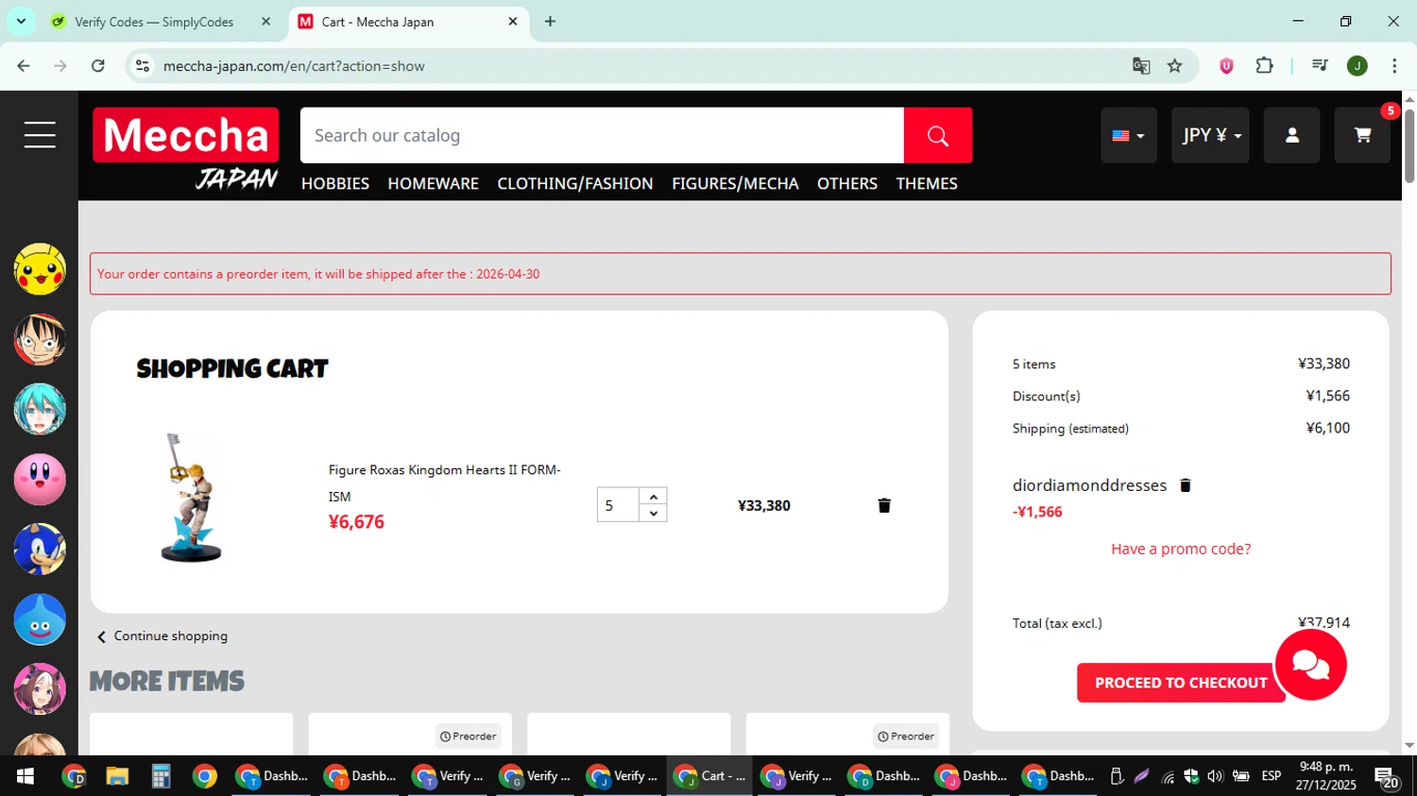Select the Kirby character icon in sidebar
The image size is (1417, 796).
[x=40, y=480]
